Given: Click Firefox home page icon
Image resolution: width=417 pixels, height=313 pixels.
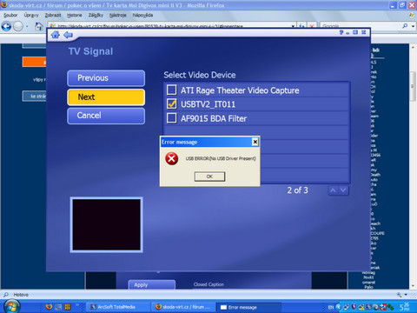Looking at the screenshot, I should click(38, 26).
